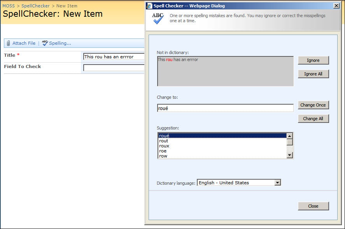This screenshot has height=229, width=345.
Task: Click the Title input field
Action: coord(114,56)
